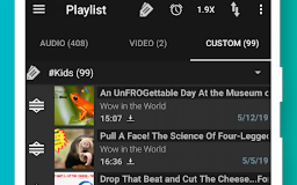Switch to the AUDIO (408) tab
This screenshot has height=185, width=297.
(64, 43)
